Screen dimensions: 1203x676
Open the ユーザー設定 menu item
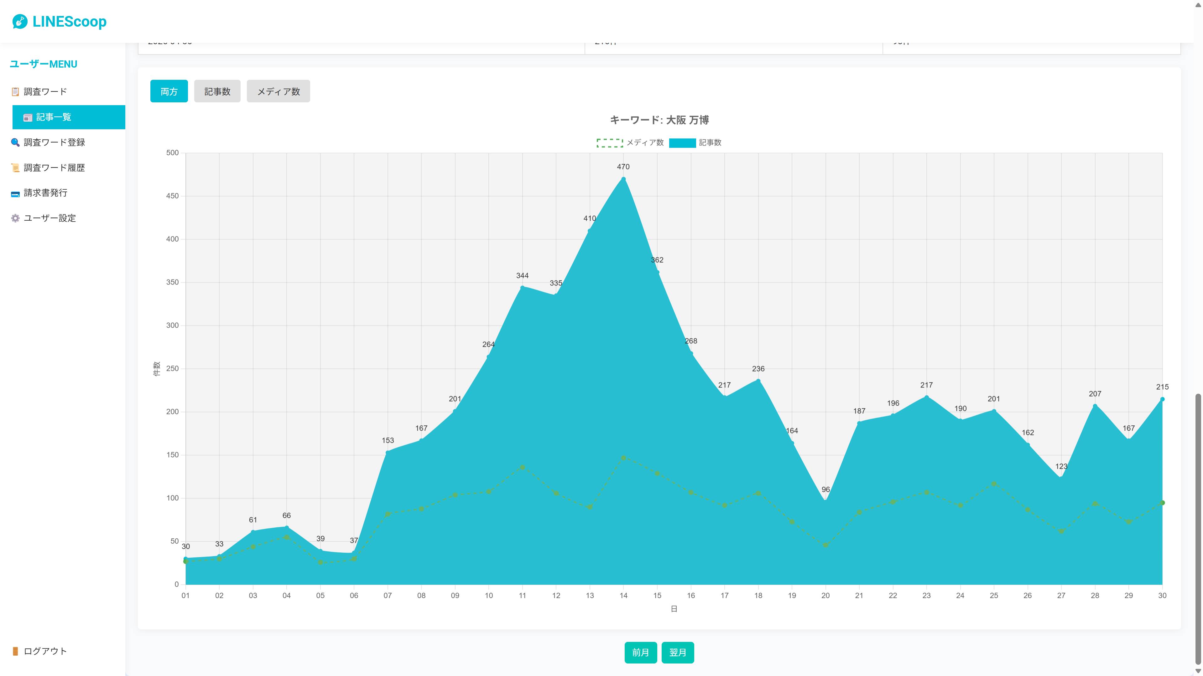click(x=49, y=218)
